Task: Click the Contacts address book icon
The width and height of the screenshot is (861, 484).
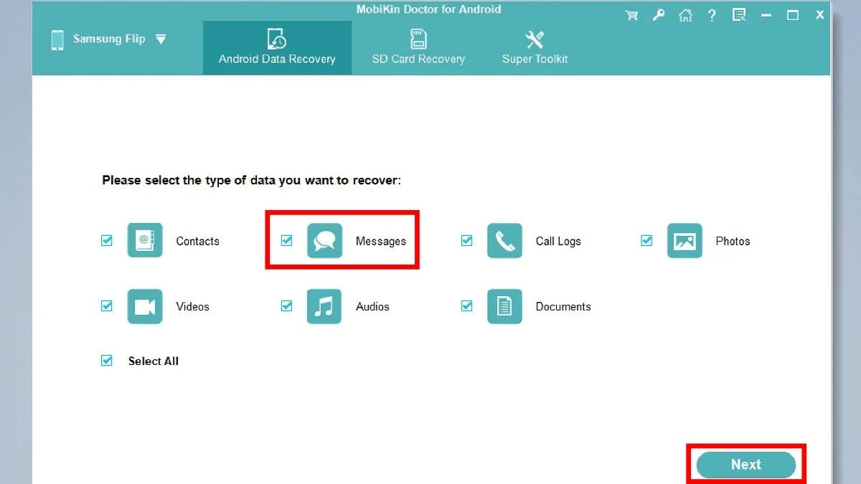Action: (x=145, y=241)
